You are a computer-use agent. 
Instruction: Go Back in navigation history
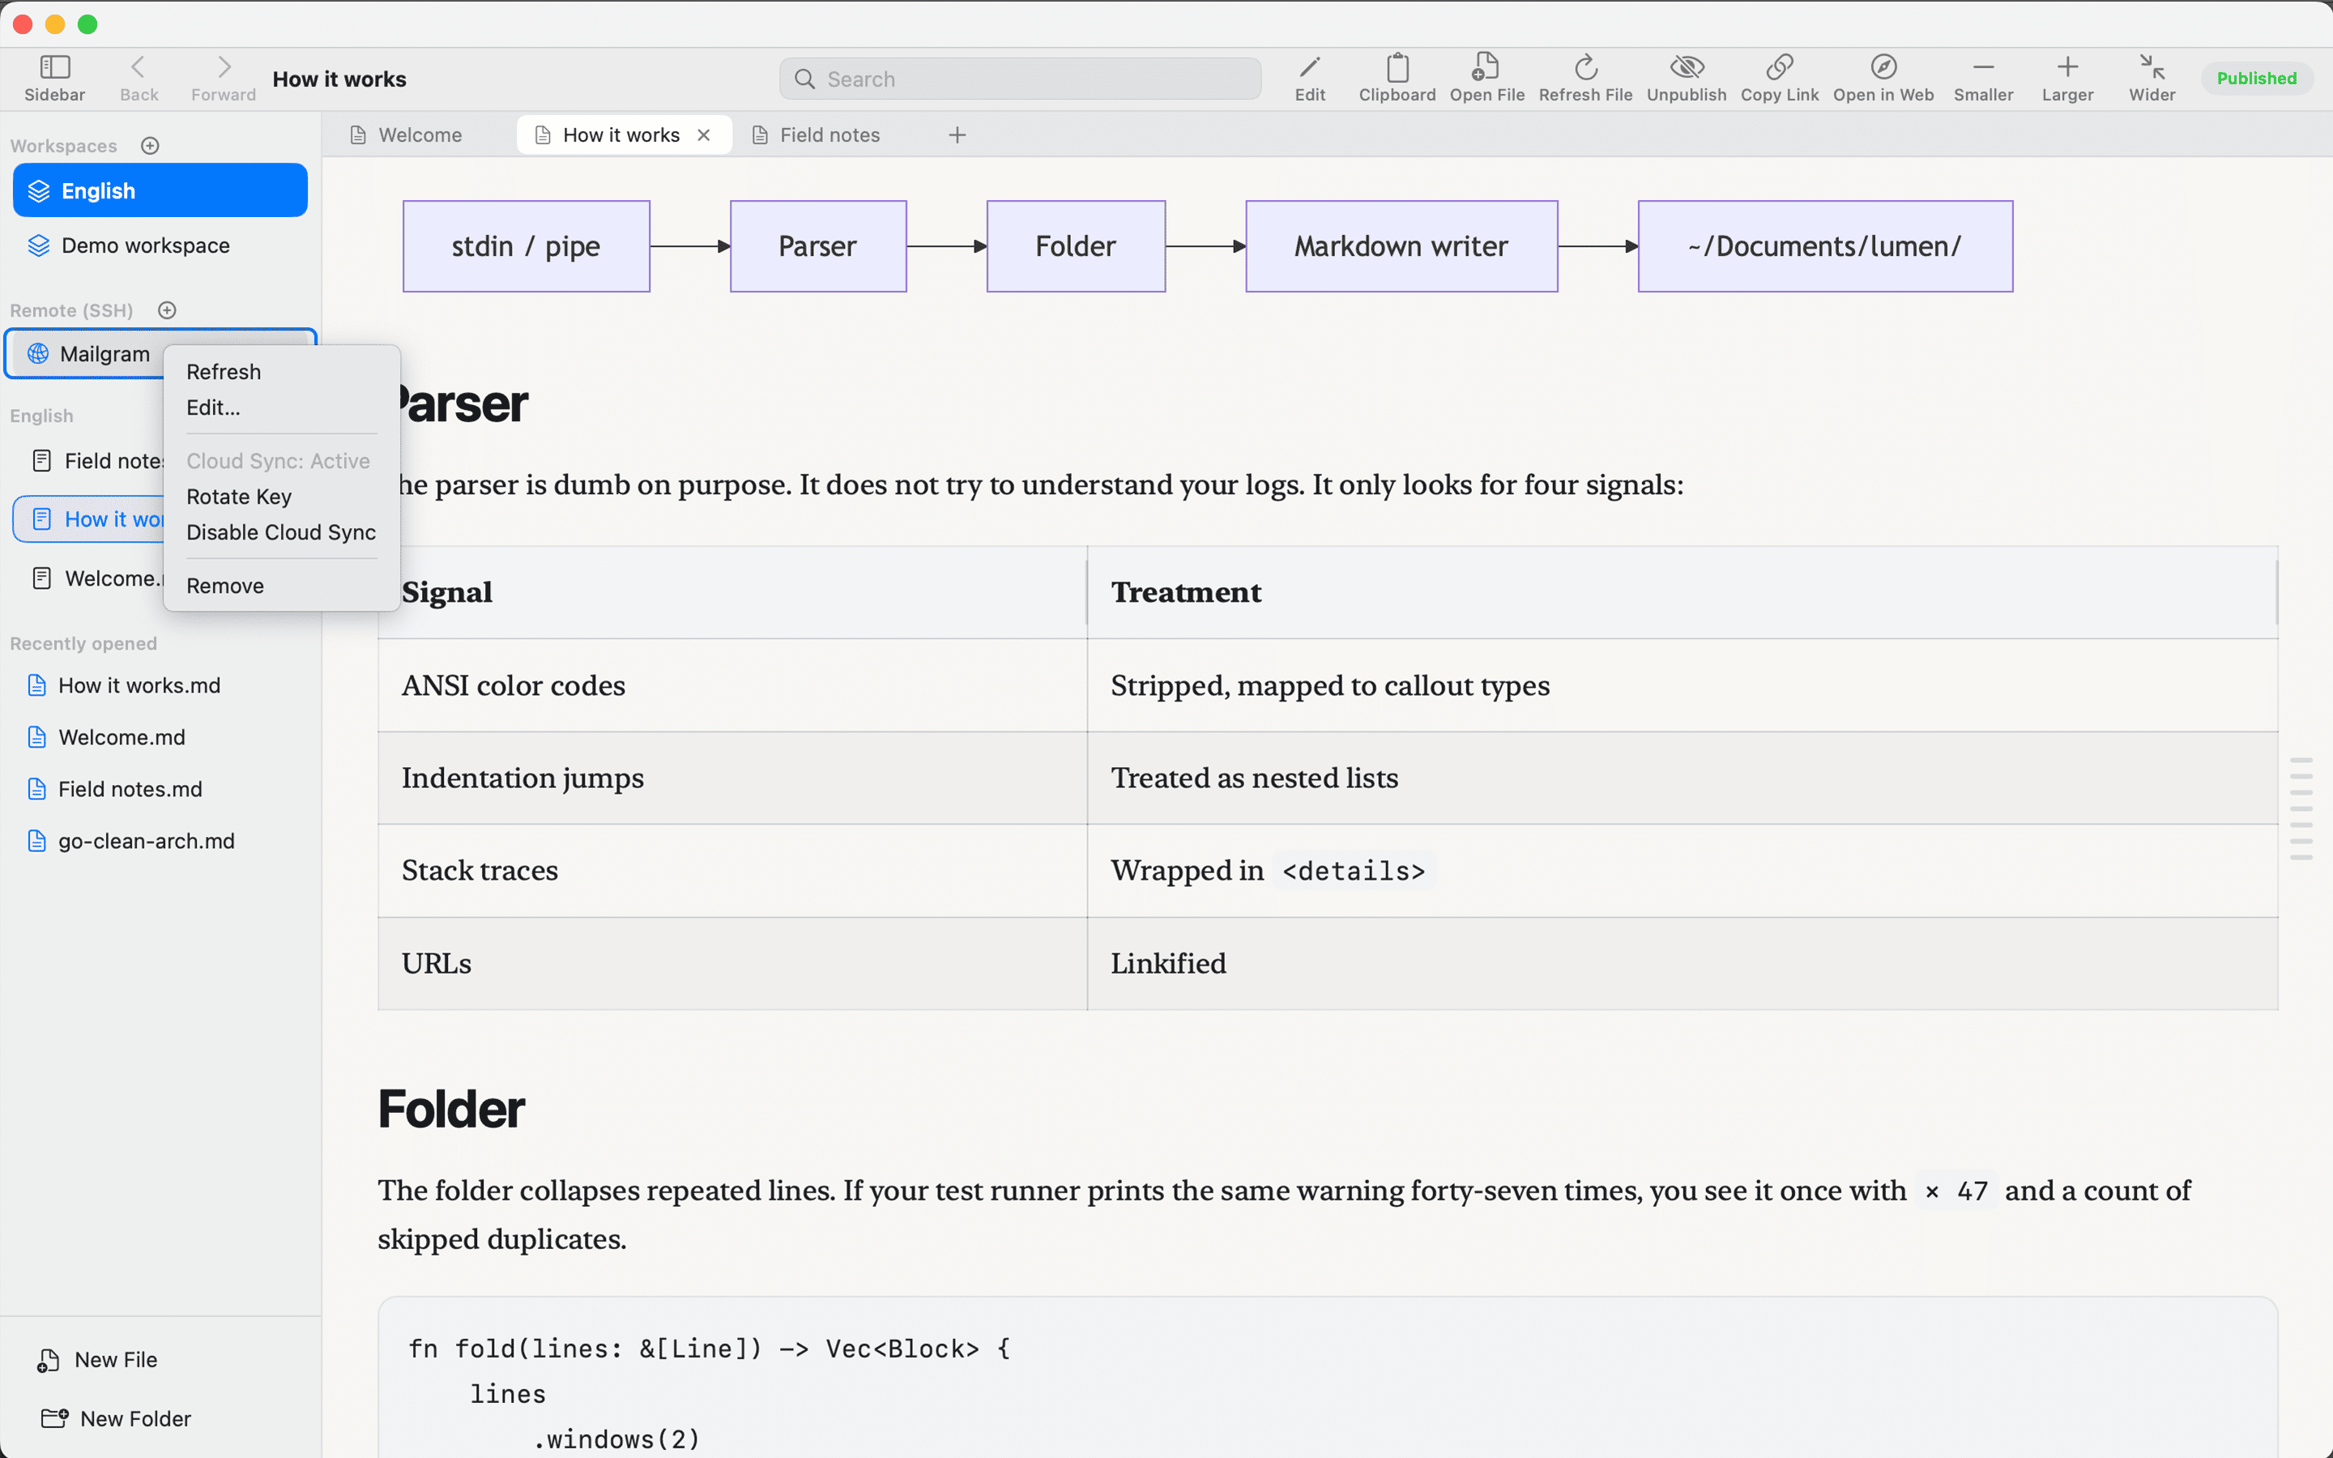[x=139, y=78]
